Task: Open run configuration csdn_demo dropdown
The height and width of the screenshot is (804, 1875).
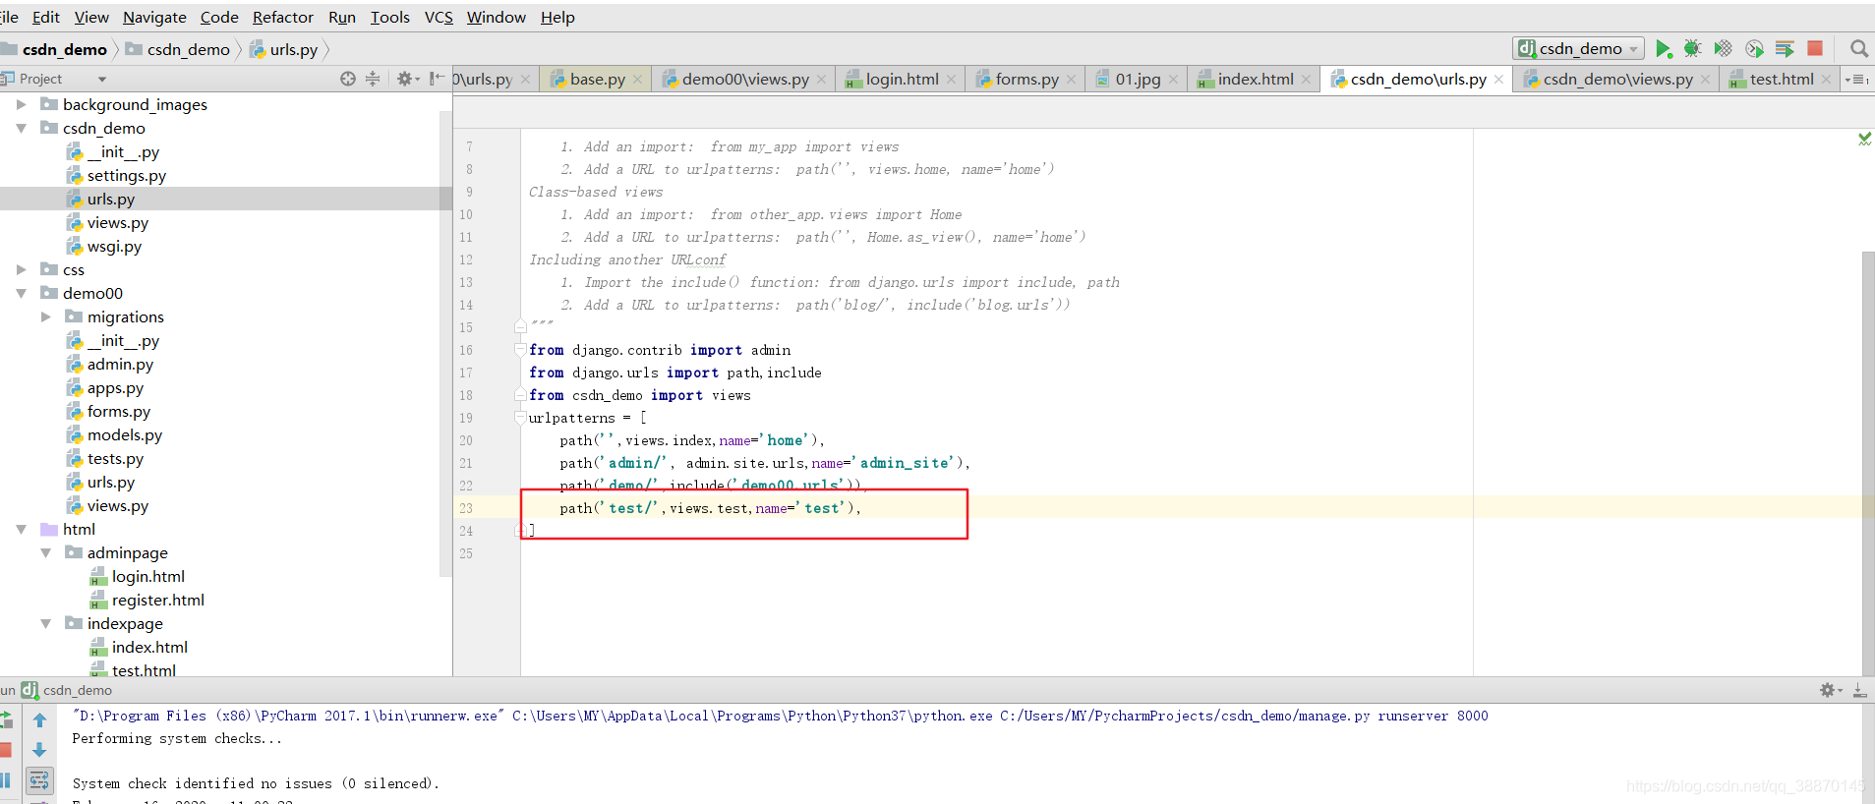Action: click(1579, 48)
